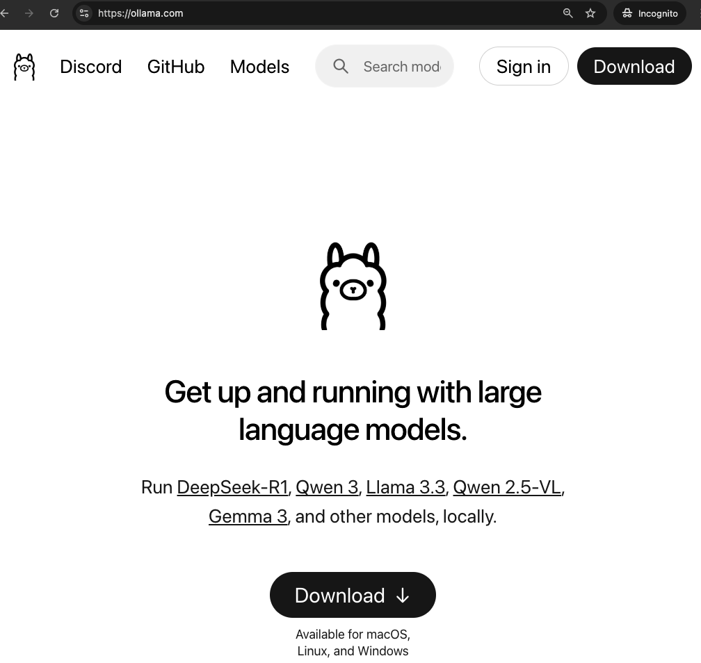Click the browser back arrow

point(4,13)
